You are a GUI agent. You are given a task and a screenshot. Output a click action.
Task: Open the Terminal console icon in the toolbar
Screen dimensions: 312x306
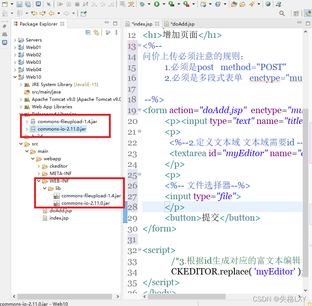[x=38, y=4]
